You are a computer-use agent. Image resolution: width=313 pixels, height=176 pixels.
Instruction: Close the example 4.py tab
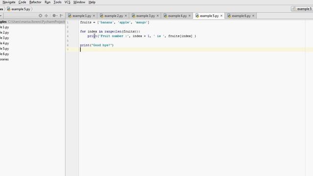click(190, 16)
